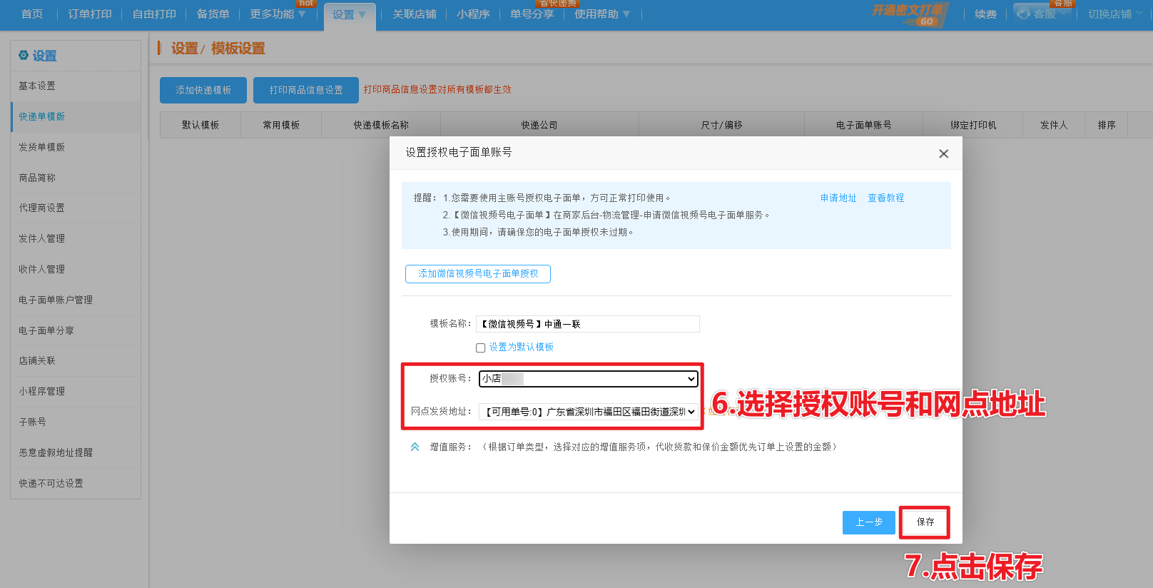Select 收件人管理 in sidebar

[x=76, y=269]
